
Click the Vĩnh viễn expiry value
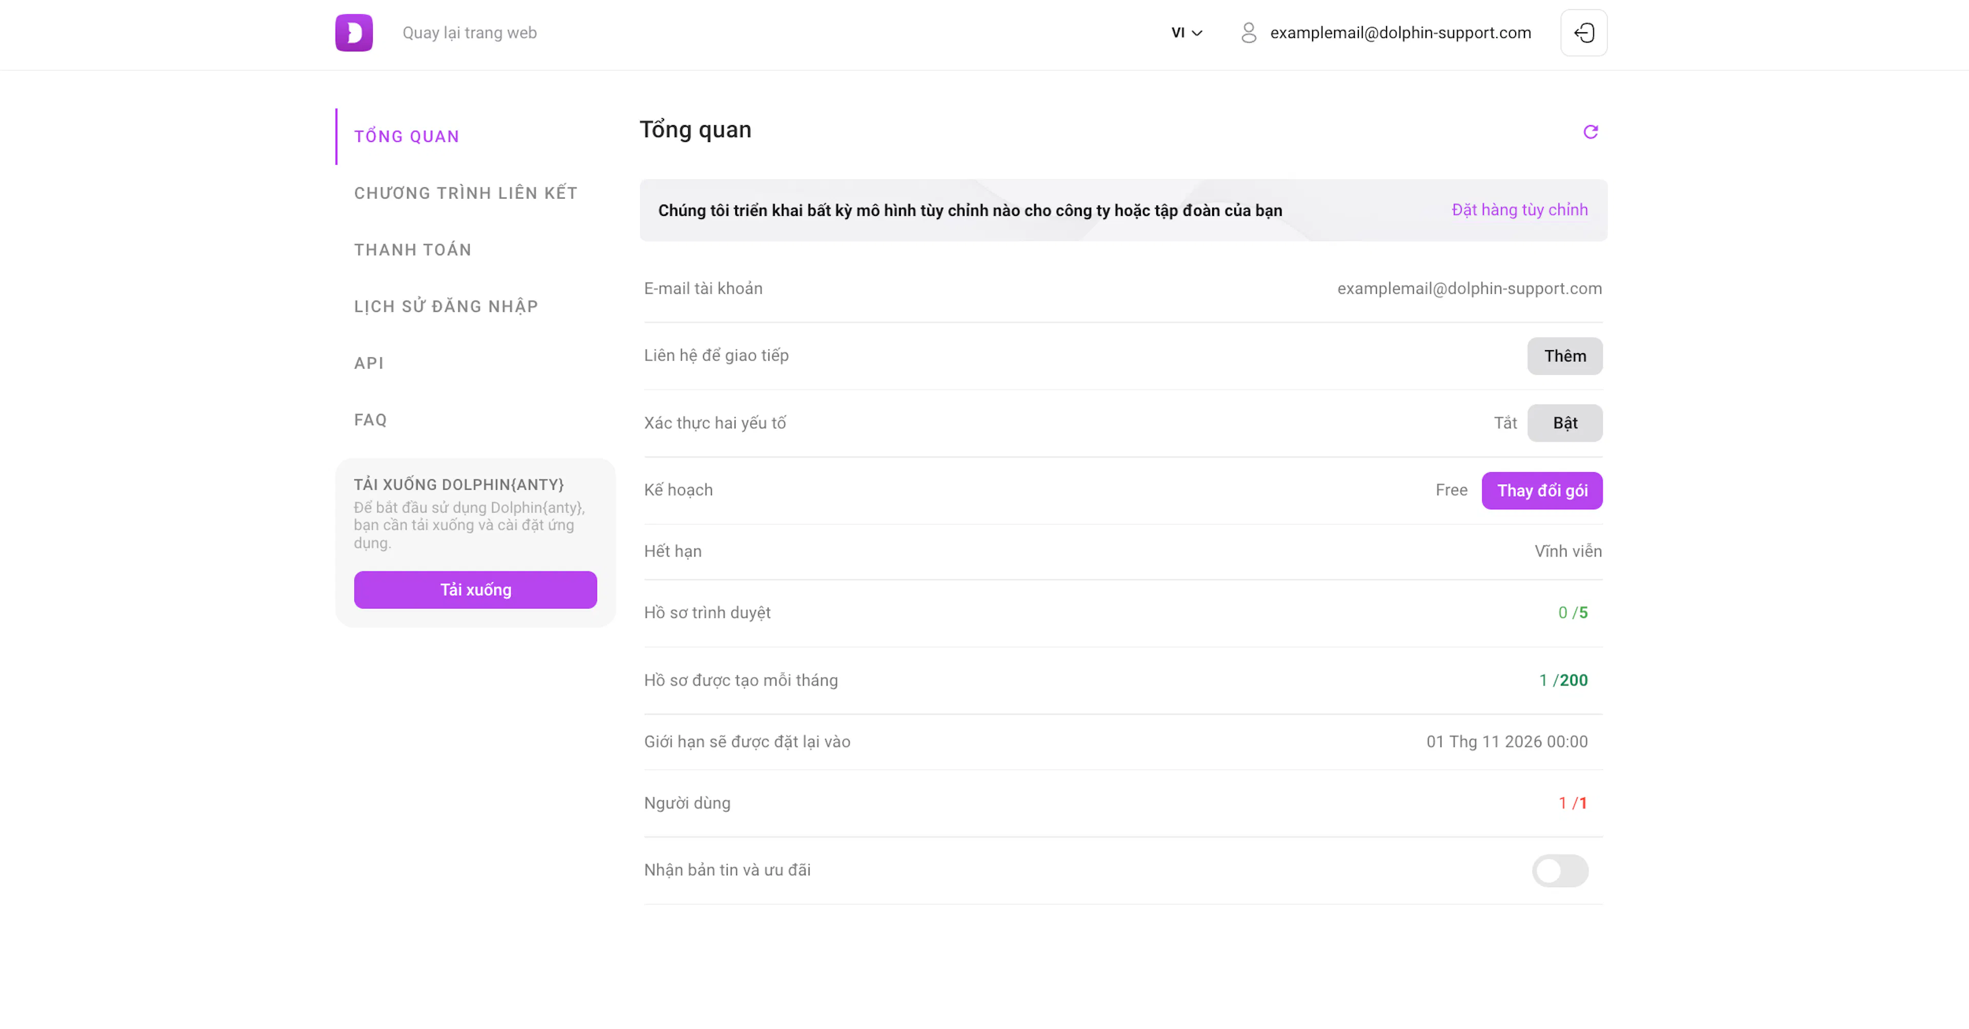[1568, 551]
